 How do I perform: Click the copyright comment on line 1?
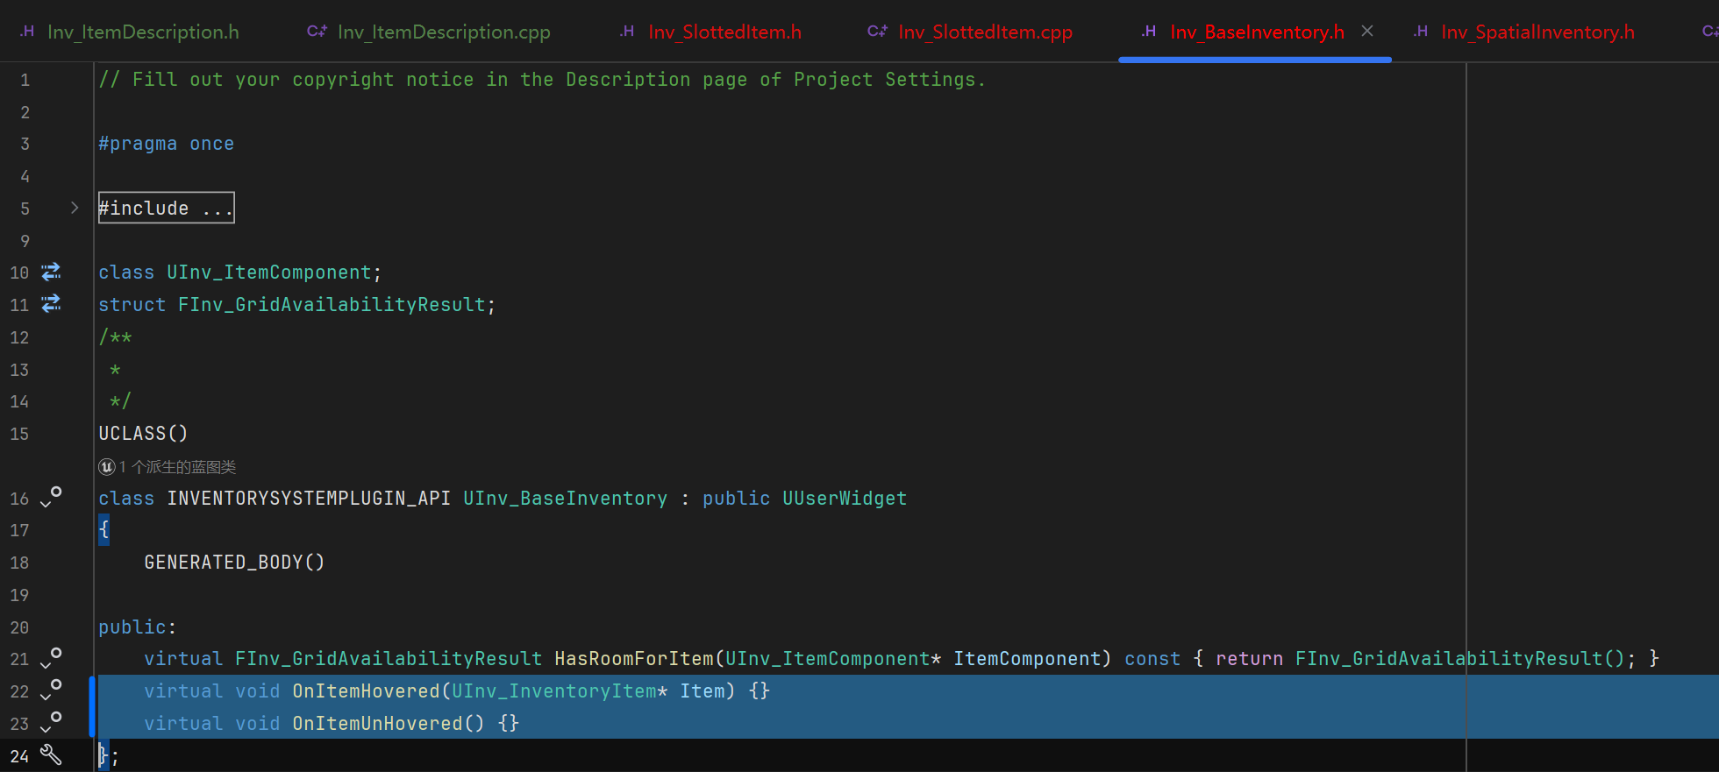542,80
